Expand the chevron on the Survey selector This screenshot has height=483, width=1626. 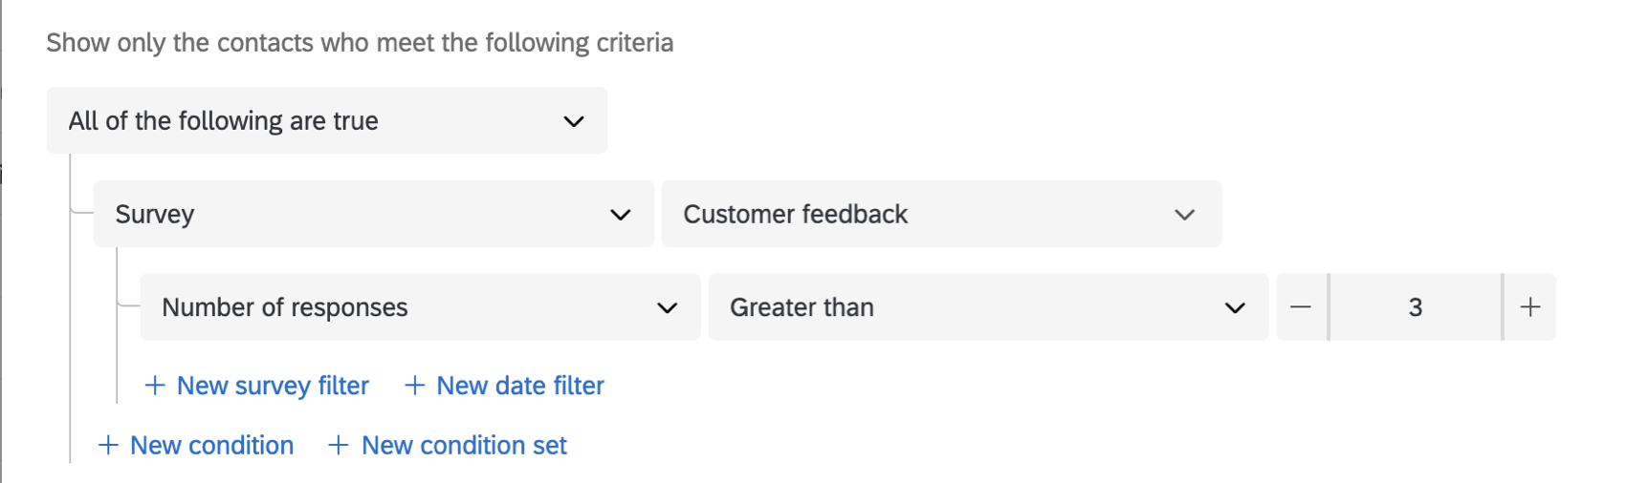tap(620, 215)
